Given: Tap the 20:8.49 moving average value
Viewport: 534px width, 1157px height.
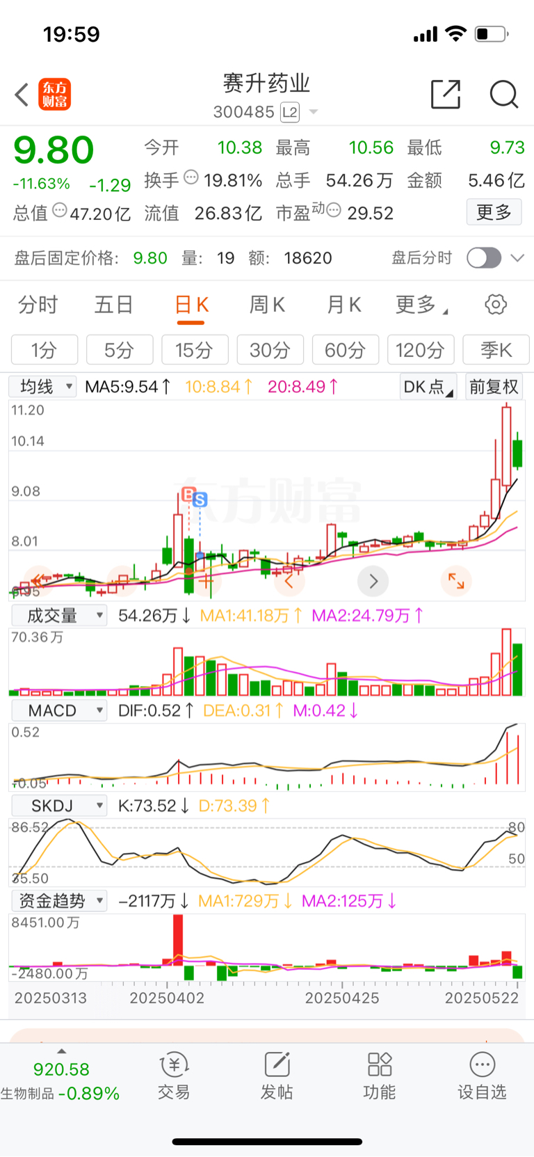Looking at the screenshot, I should click(303, 387).
